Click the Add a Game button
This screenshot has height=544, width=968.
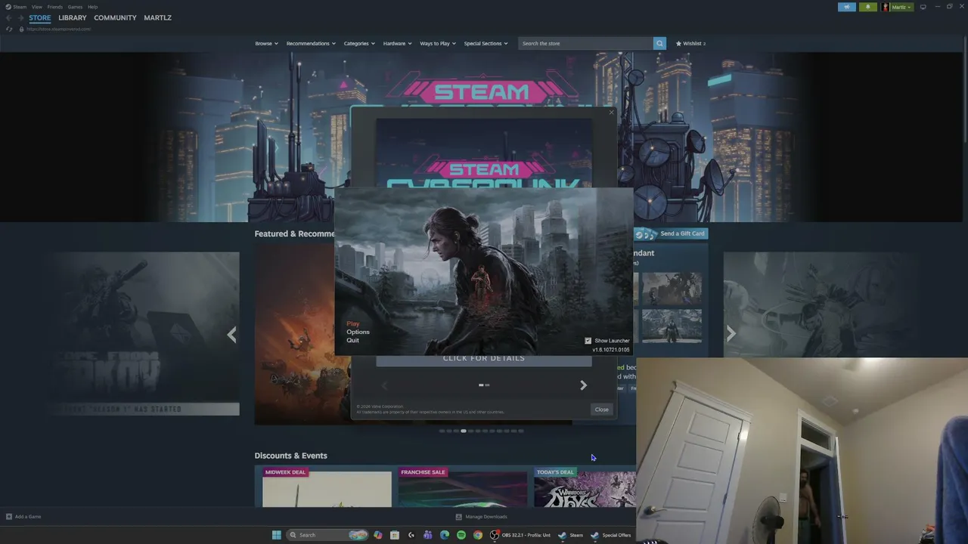[23, 517]
